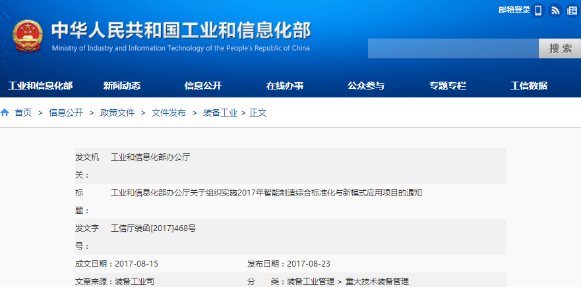Click the ministry title 中华人民共和国工业和信息化部
Image resolution: width=581 pixels, height=287 pixels.
[181, 30]
